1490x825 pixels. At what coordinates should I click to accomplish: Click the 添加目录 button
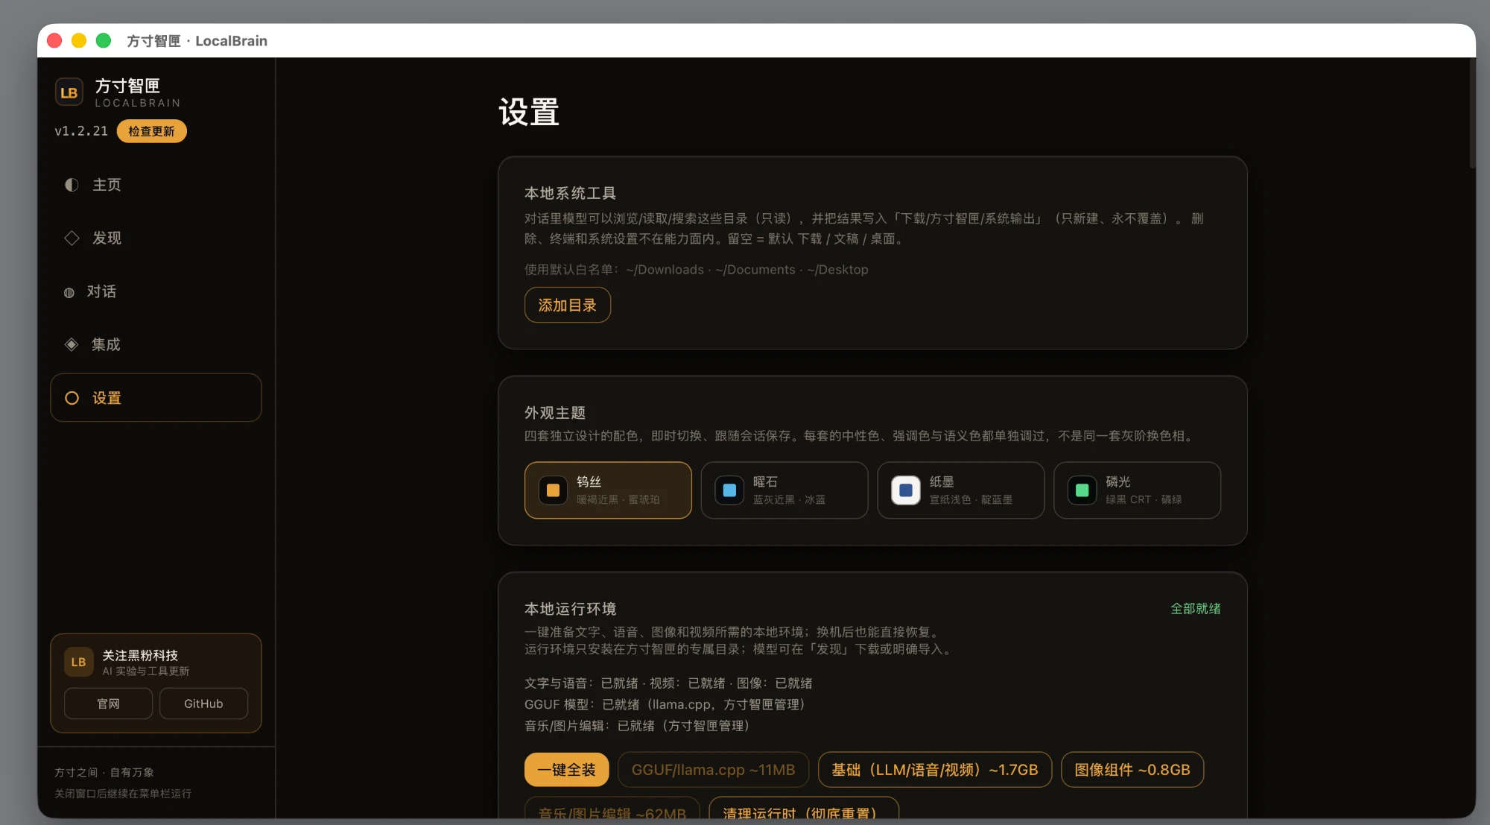pos(567,305)
